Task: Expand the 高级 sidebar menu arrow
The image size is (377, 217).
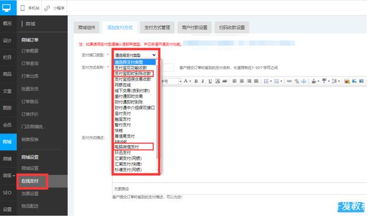Action: click(14, 176)
